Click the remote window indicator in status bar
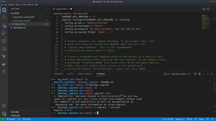This screenshot has width=216, height=121. 2,119
